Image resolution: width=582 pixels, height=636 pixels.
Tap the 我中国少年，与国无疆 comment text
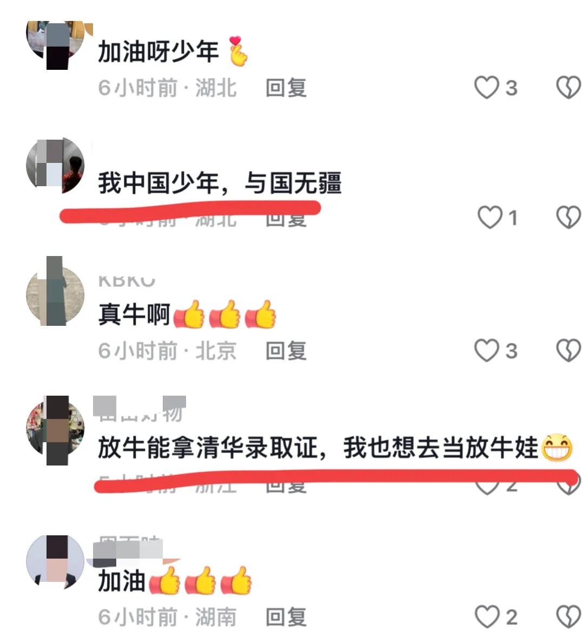pyautogui.click(x=220, y=183)
